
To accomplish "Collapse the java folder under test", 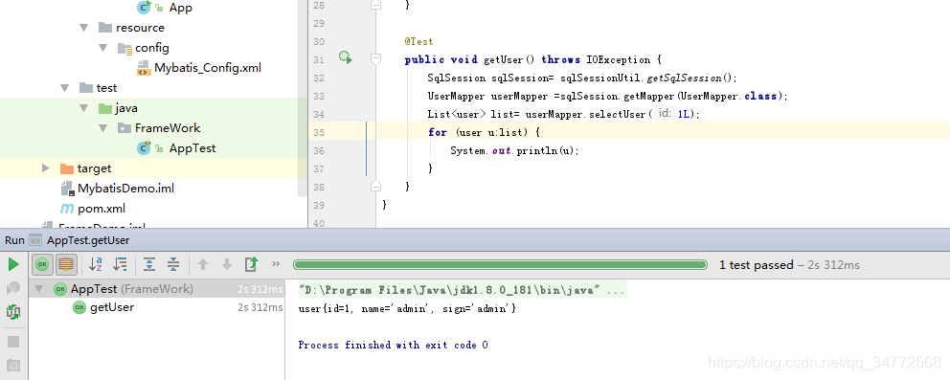I will click(83, 108).
